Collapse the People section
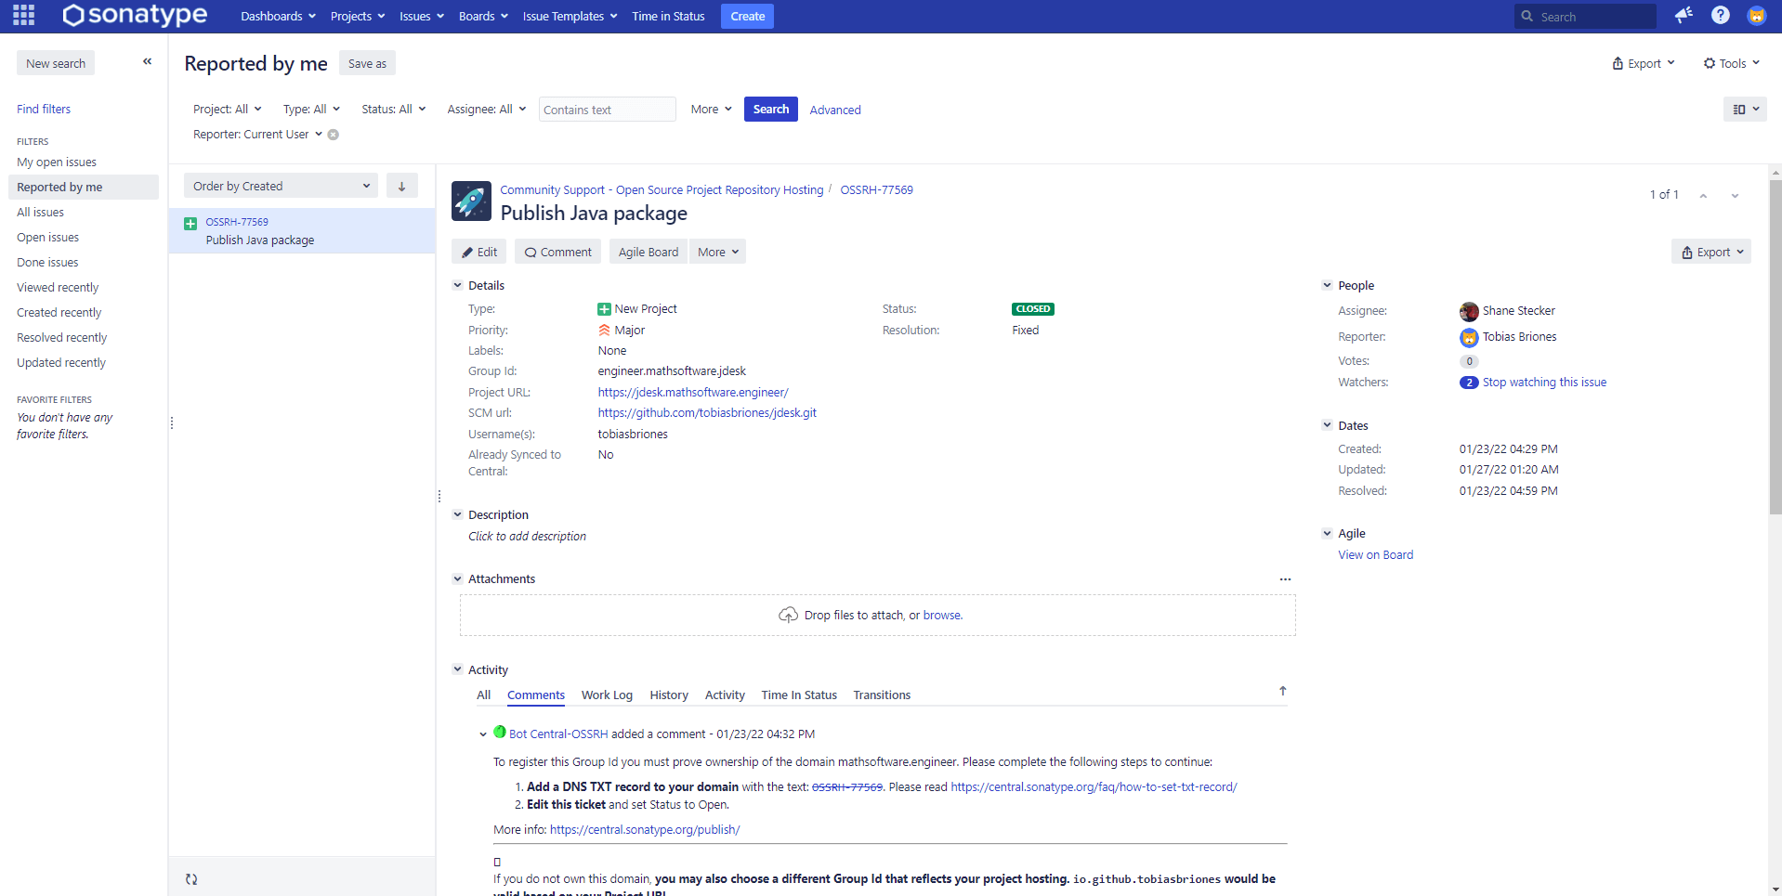 [x=1327, y=285]
